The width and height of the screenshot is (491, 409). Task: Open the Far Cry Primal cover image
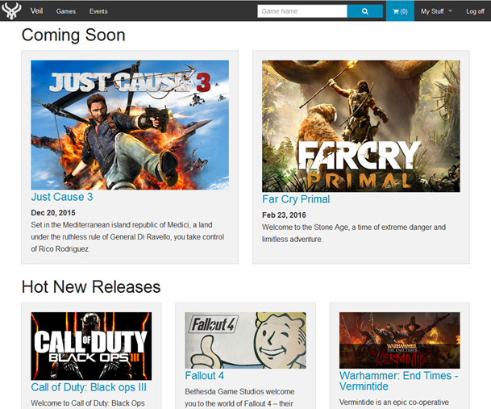(360, 126)
